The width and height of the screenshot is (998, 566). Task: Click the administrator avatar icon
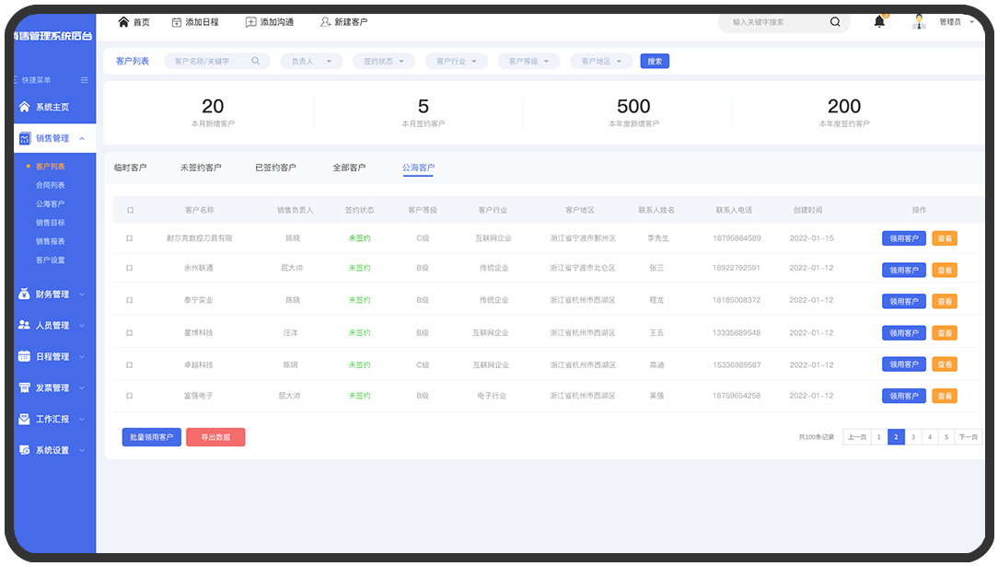[x=918, y=22]
